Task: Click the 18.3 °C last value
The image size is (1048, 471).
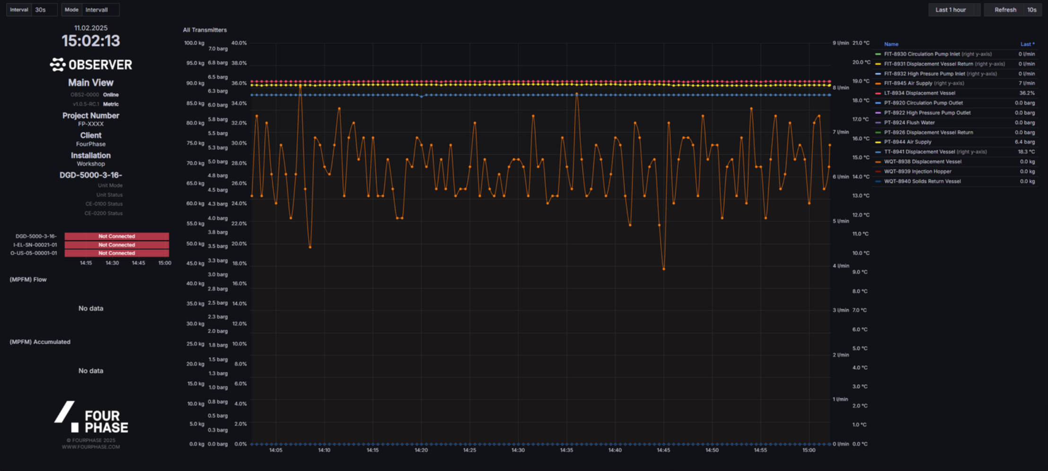Action: (x=1026, y=152)
